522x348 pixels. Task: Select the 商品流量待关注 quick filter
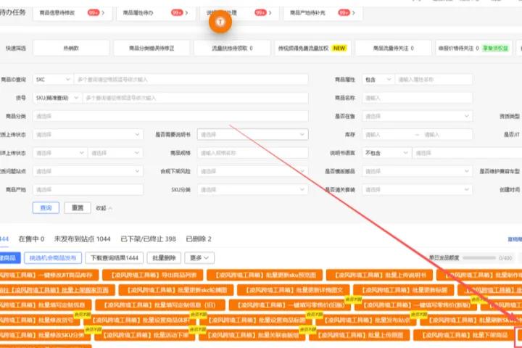394,48
